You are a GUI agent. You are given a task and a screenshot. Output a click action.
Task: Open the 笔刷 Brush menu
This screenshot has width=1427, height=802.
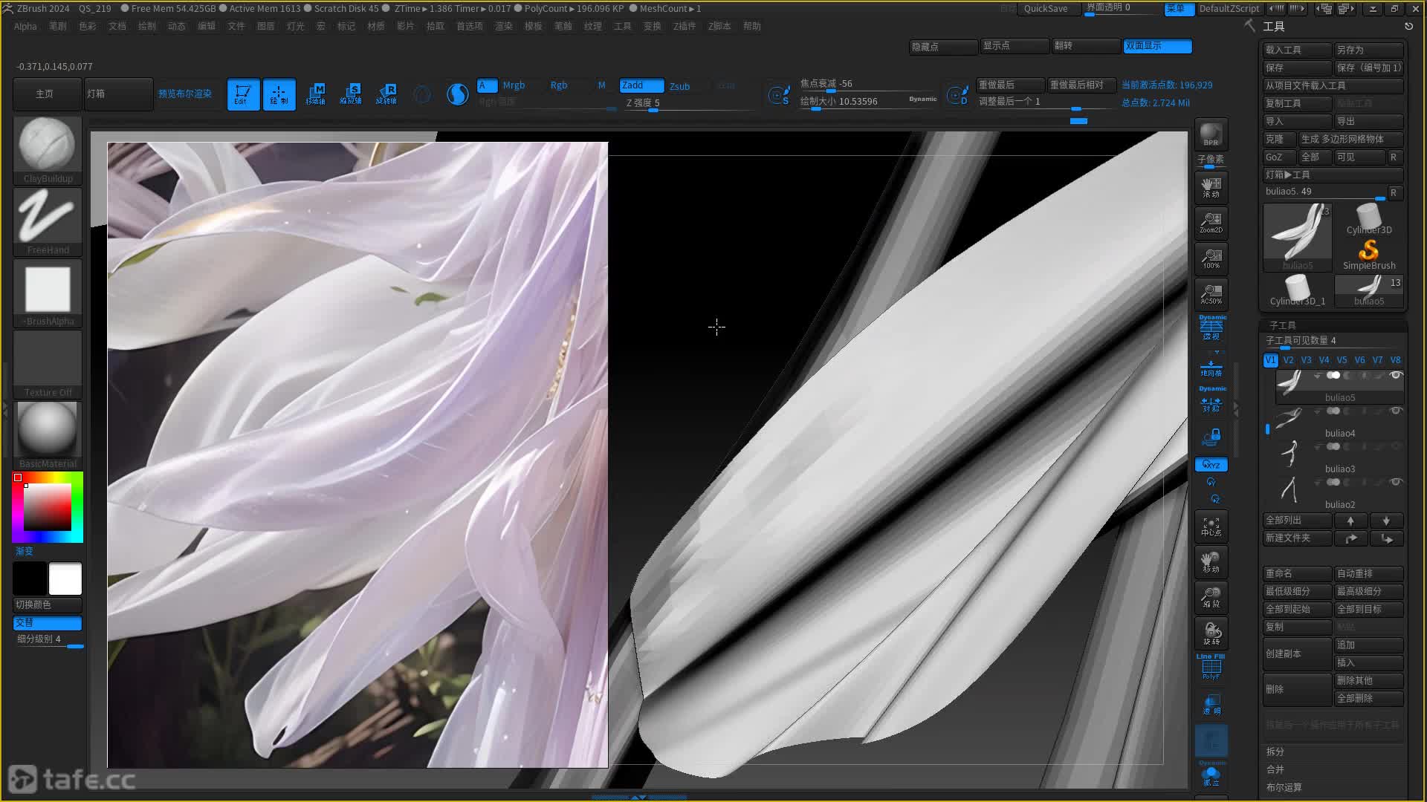pos(58,26)
